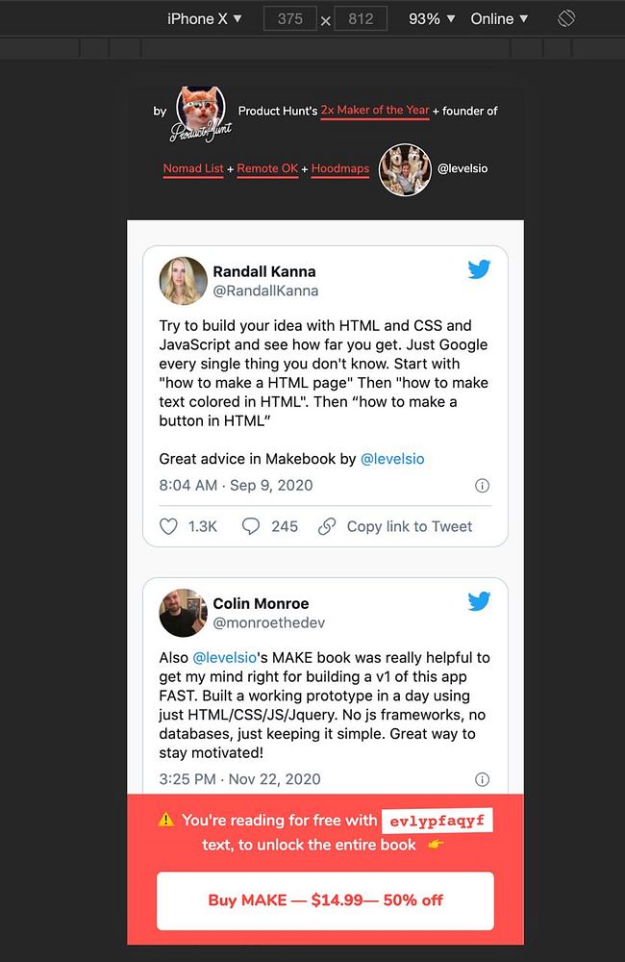Open the Hoodmaps link
Screen dimensions: 625x962
point(340,168)
